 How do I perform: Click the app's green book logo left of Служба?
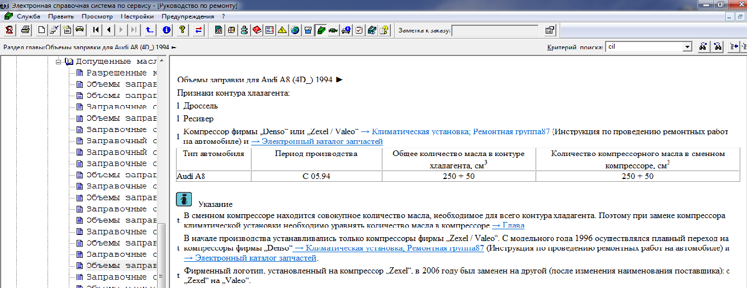pyautogui.click(x=8, y=16)
